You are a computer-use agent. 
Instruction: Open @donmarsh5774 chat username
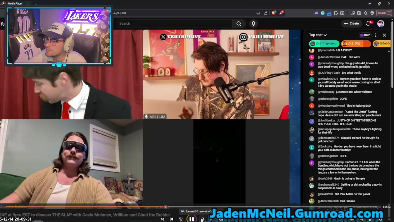point(328,138)
